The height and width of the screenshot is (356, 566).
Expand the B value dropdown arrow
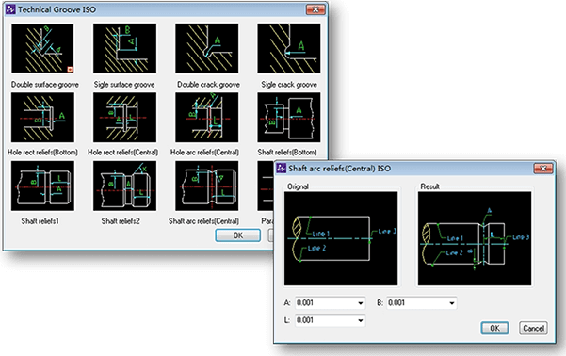(451, 303)
